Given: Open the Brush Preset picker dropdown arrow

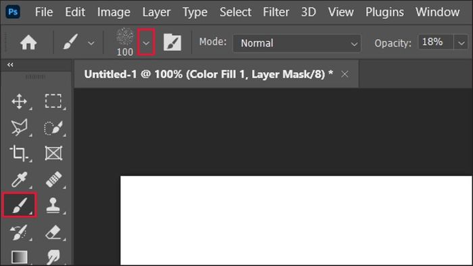Looking at the screenshot, I should 146,43.
